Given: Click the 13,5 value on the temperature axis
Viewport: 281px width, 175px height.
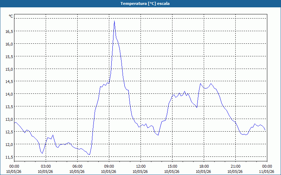Looking at the screenshot, I should click(x=9, y=107).
